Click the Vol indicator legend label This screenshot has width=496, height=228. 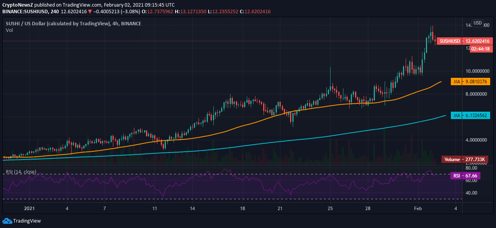[9, 30]
